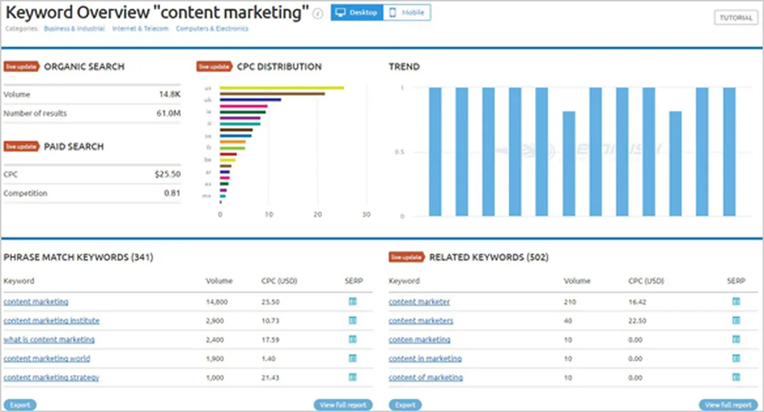Open SERP icon for content marketing strategy
Viewport: 764px width, 412px height.
click(353, 377)
